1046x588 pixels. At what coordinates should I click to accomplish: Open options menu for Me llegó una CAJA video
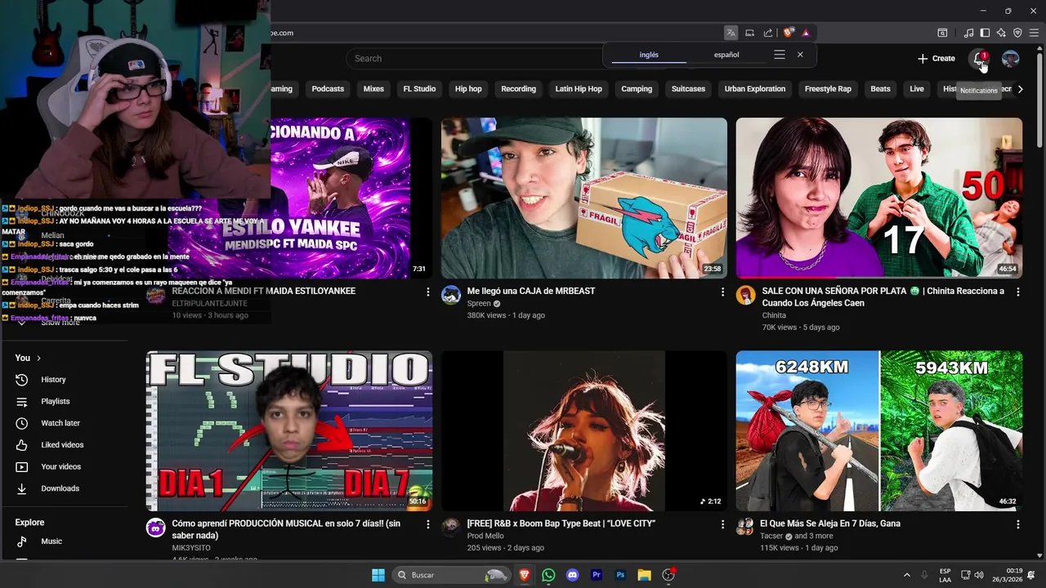(x=722, y=292)
